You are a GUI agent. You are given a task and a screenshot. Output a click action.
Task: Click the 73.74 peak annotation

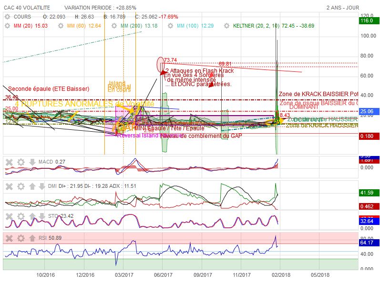(170, 60)
